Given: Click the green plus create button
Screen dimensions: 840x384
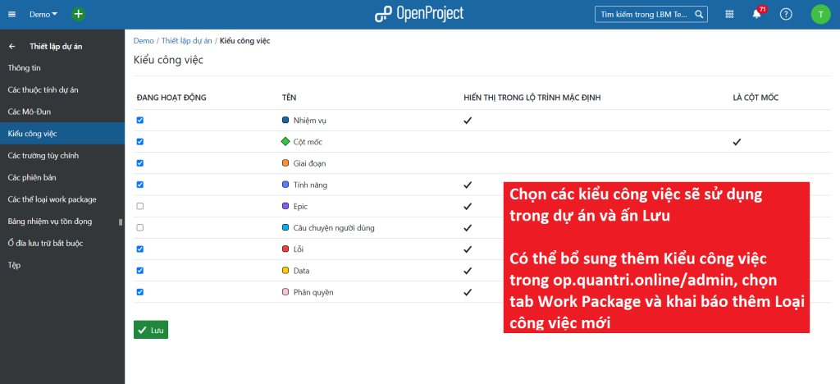Looking at the screenshot, I should (78, 14).
